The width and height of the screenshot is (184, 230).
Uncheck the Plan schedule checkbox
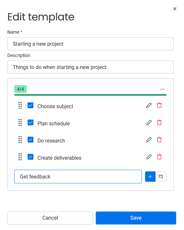point(31,122)
